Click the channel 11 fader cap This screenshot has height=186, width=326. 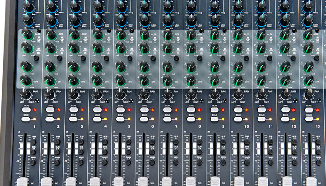coord(263,182)
